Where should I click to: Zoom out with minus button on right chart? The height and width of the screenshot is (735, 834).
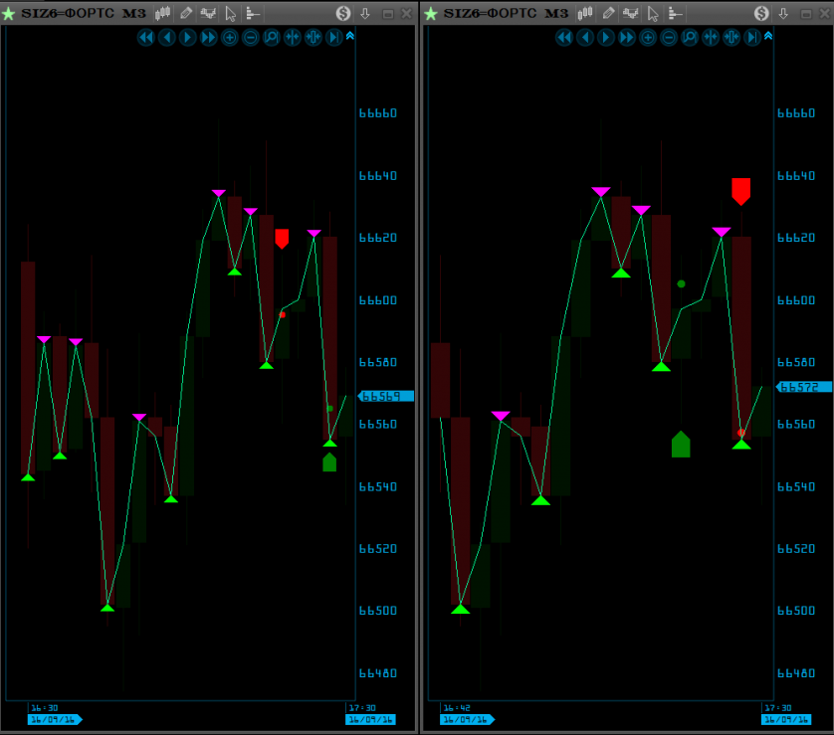(669, 37)
